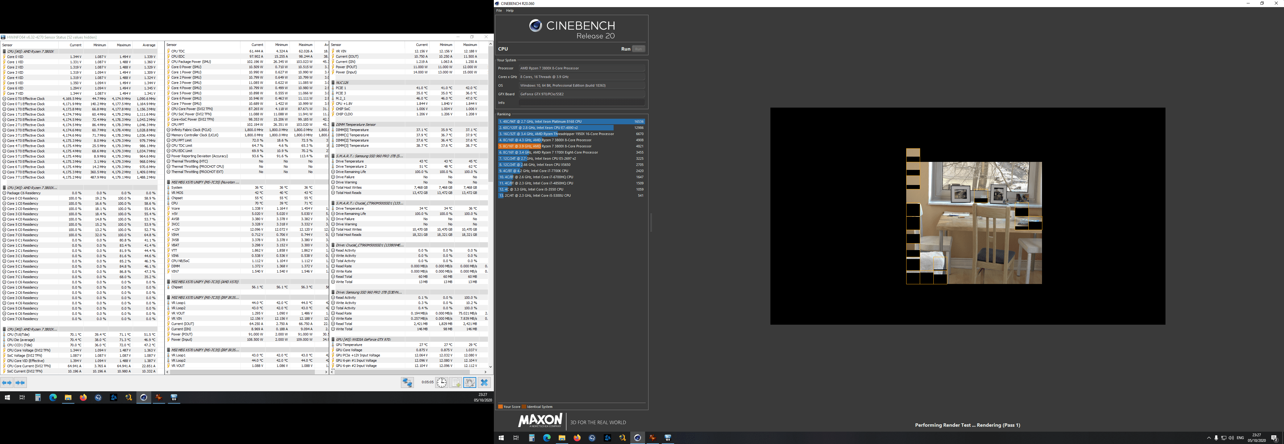Open Start menu on Cinebench-side taskbar
This screenshot has height=444, width=1284.
click(501, 438)
